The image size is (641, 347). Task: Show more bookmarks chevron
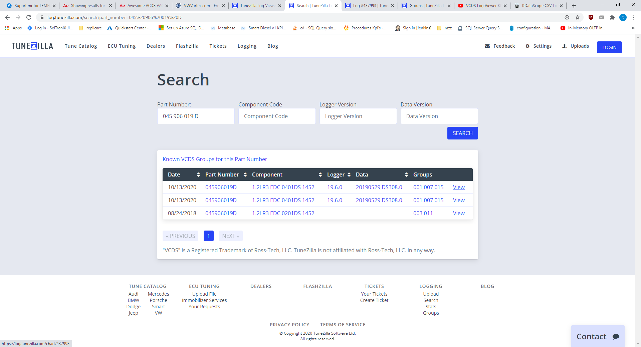tap(633, 28)
